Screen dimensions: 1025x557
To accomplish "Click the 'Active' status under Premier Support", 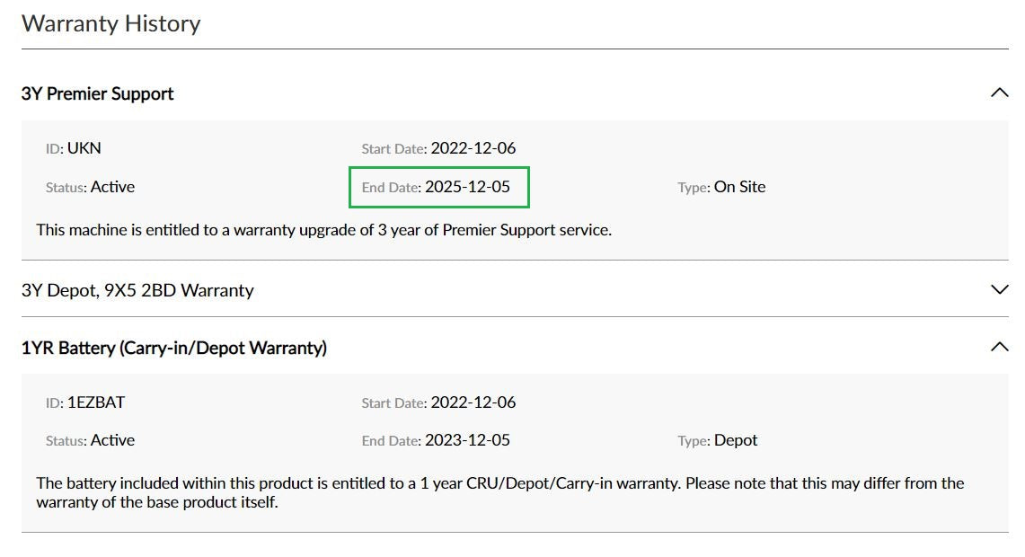I will (112, 187).
